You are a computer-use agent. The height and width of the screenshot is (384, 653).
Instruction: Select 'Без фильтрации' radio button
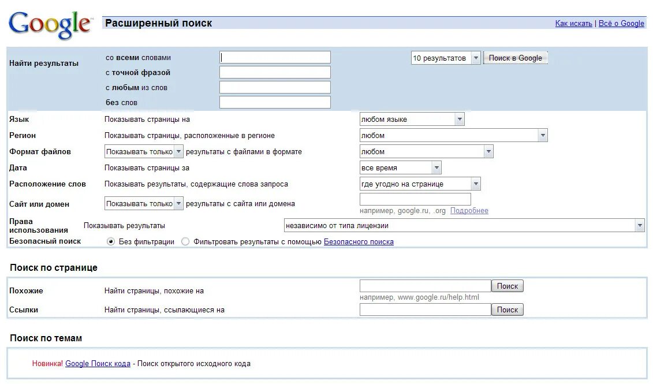pos(111,241)
